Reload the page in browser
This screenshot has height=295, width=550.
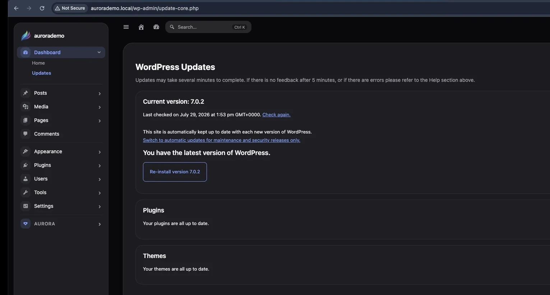[42, 8]
